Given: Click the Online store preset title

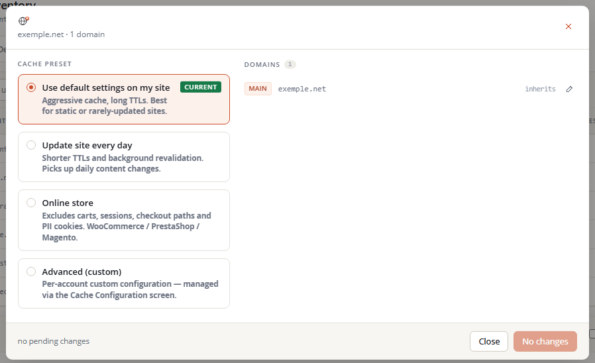Looking at the screenshot, I should 68,203.
